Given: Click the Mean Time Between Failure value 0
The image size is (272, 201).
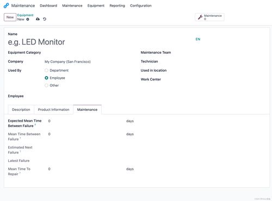Looking at the screenshot, I should (x=49, y=134).
